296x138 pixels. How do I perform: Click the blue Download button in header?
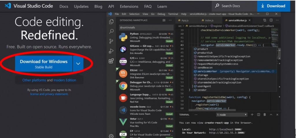click(x=273, y=6)
